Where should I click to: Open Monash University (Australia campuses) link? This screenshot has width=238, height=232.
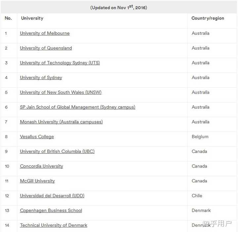[61, 122]
